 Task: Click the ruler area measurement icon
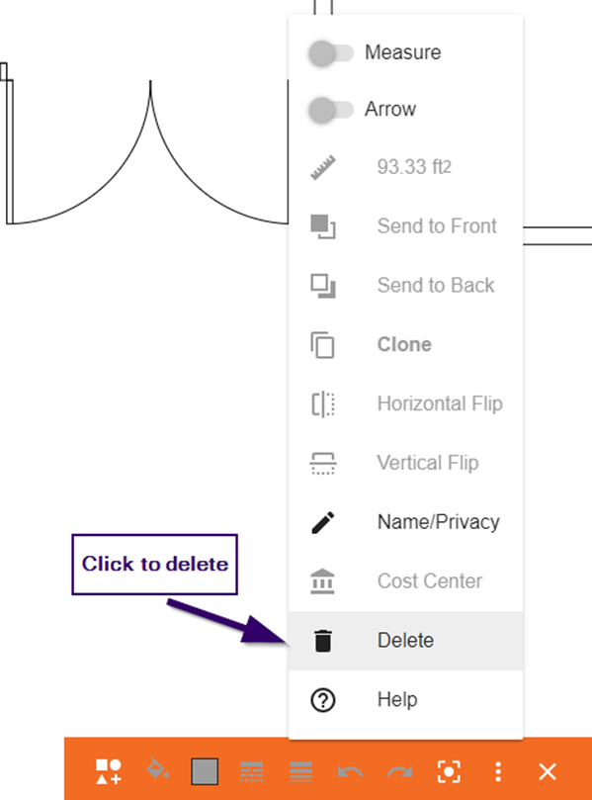[323, 167]
